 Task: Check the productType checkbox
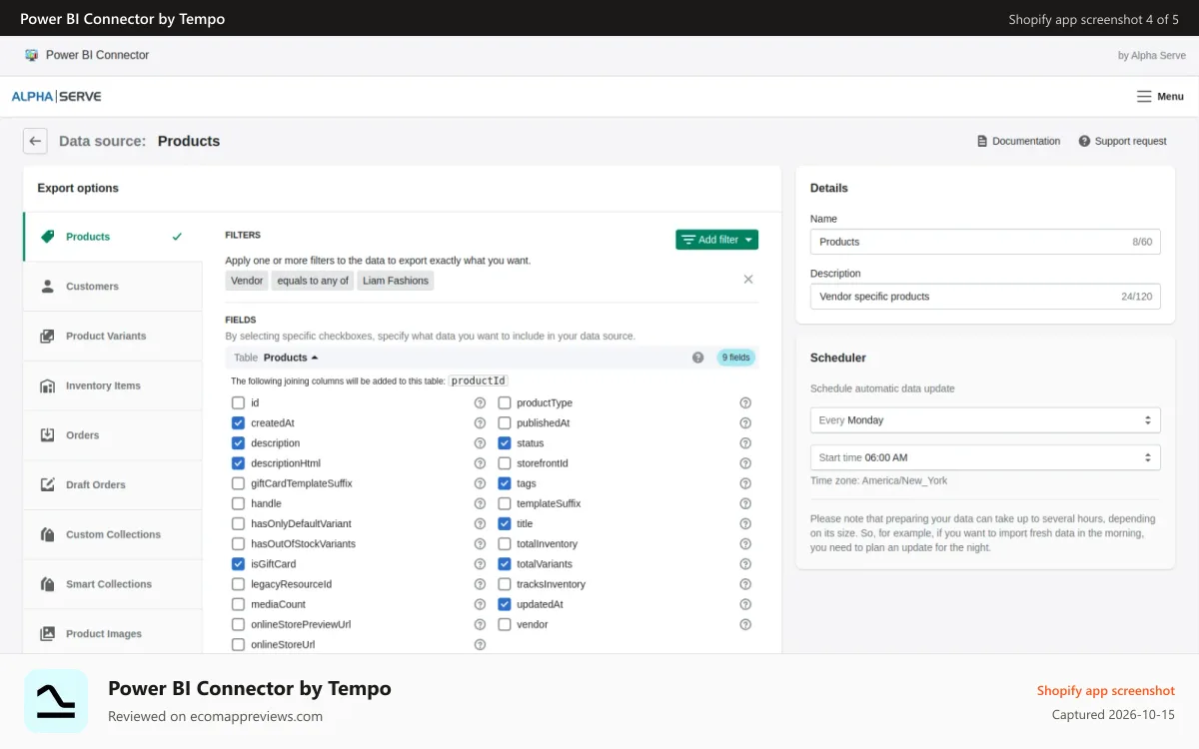pyautogui.click(x=505, y=403)
